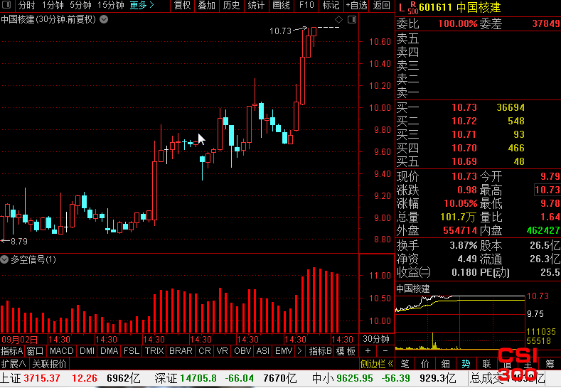Switch to the 指标A tab
This screenshot has height=388, width=561.
[x=12, y=351]
